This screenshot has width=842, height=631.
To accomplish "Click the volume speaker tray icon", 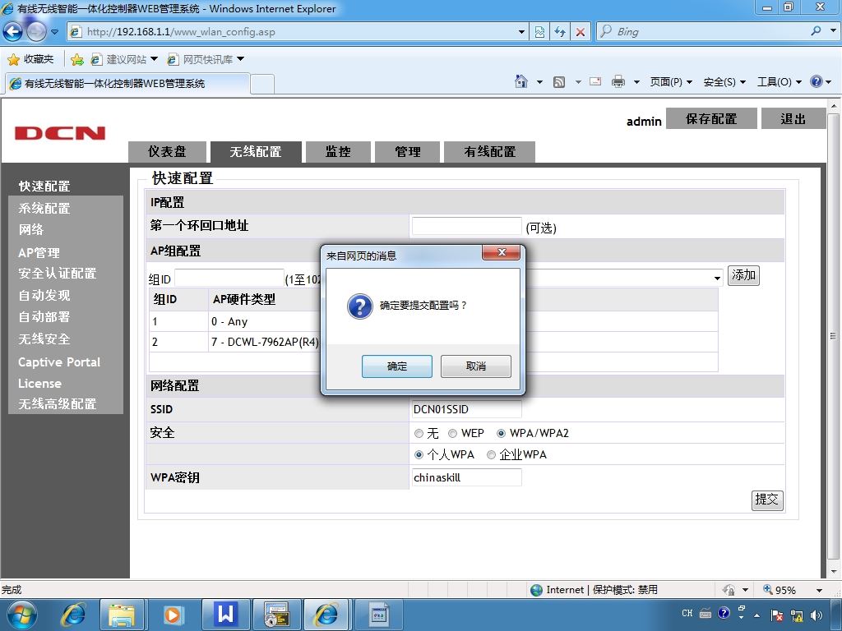I will tap(817, 615).
